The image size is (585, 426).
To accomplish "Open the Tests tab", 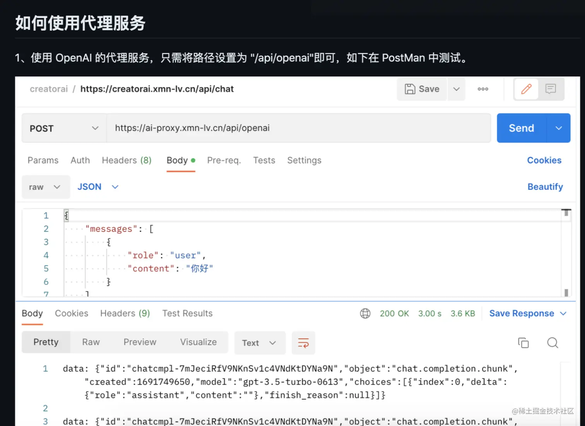I will pyautogui.click(x=264, y=160).
